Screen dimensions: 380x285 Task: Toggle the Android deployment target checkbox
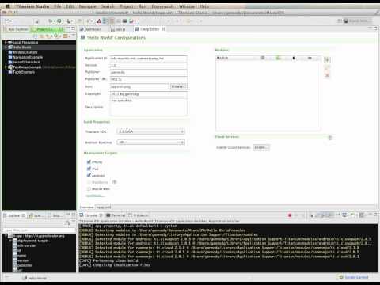(x=89, y=176)
